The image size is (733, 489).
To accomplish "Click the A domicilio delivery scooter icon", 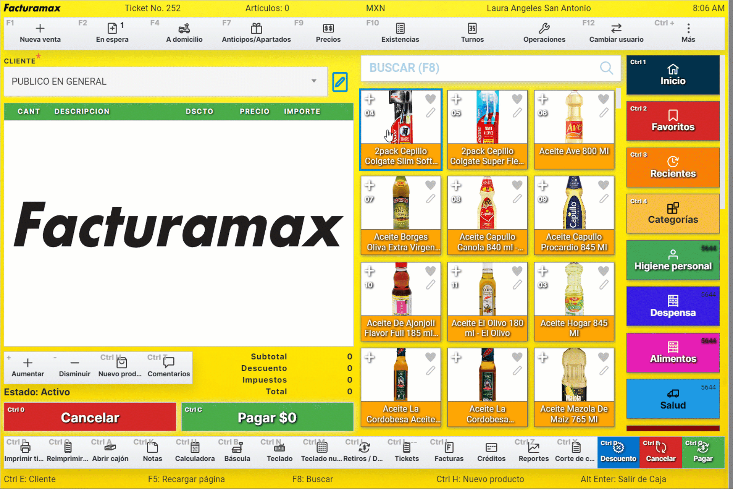I will click(x=184, y=29).
